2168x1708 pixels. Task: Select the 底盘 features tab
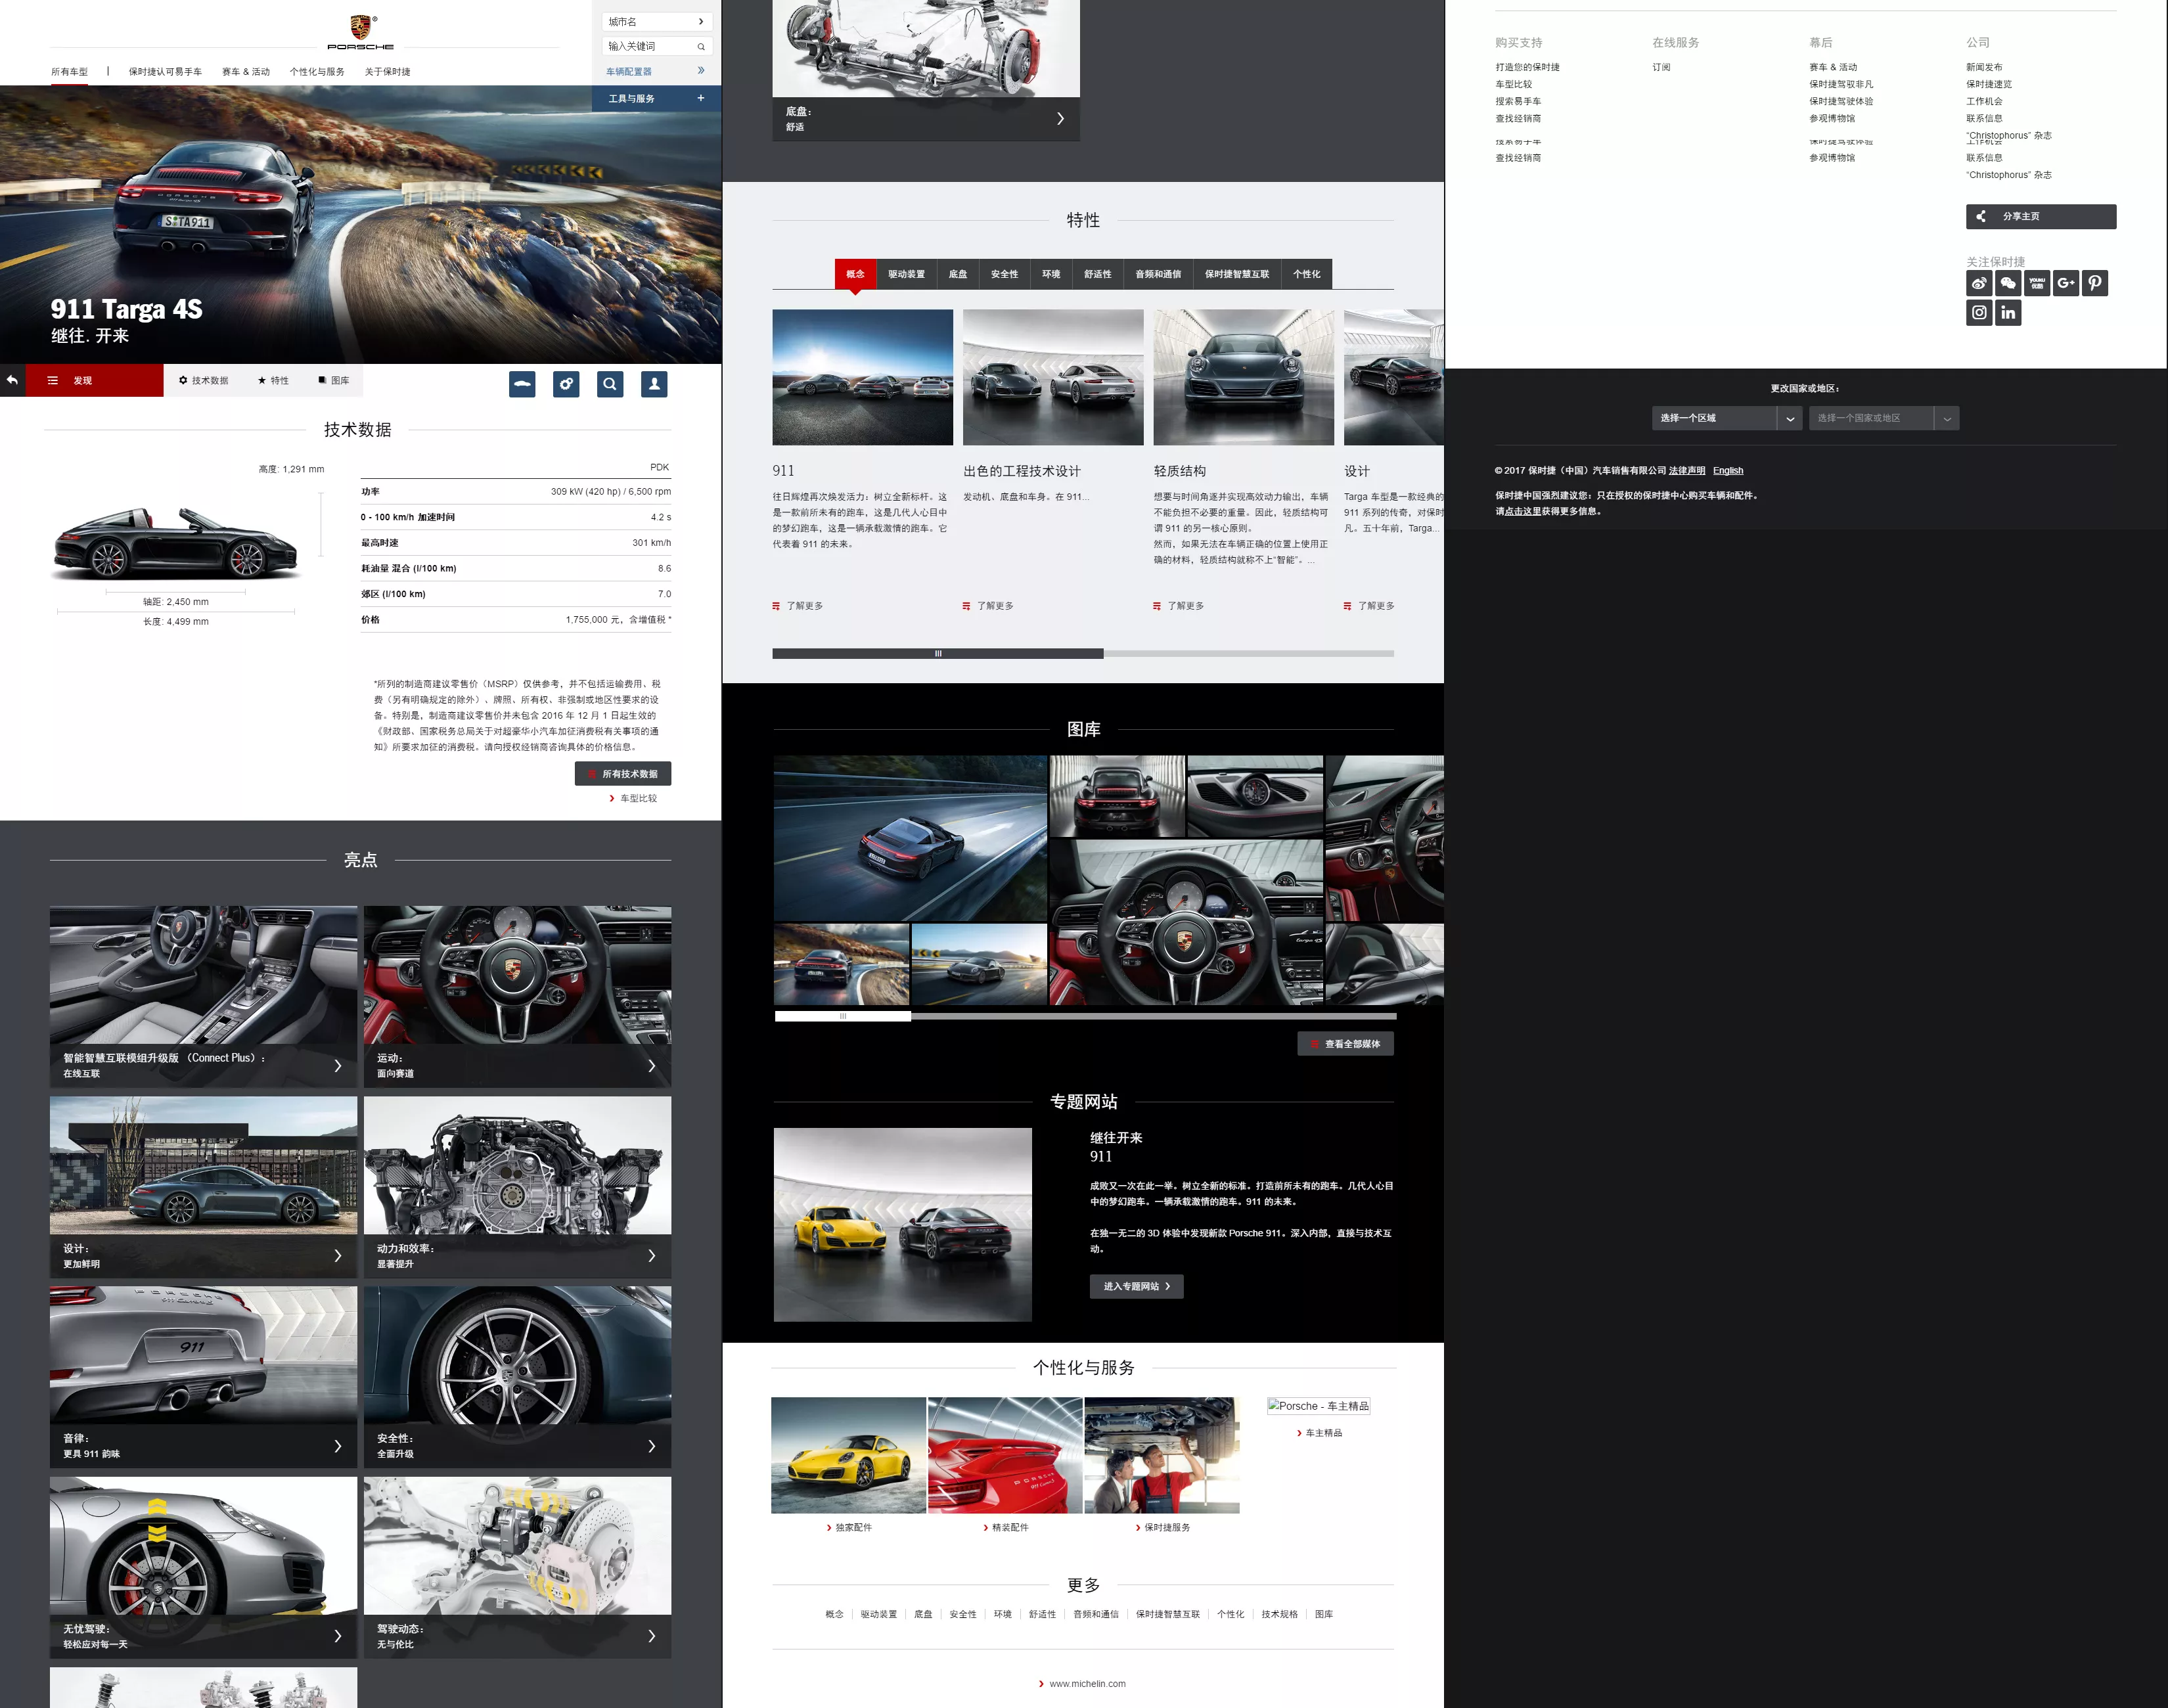tap(958, 274)
